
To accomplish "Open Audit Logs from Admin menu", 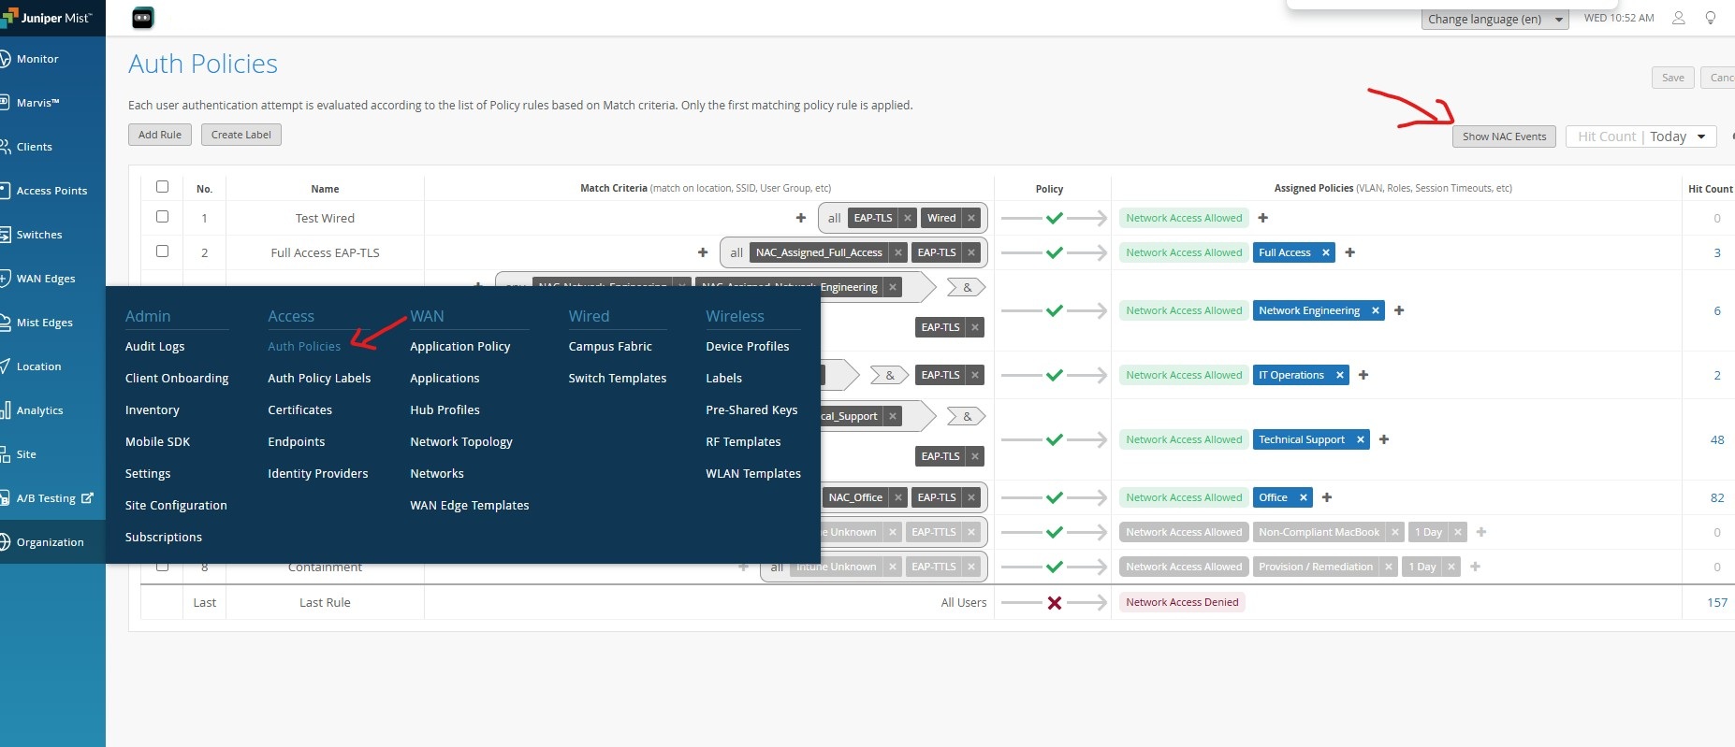I will pyautogui.click(x=155, y=346).
